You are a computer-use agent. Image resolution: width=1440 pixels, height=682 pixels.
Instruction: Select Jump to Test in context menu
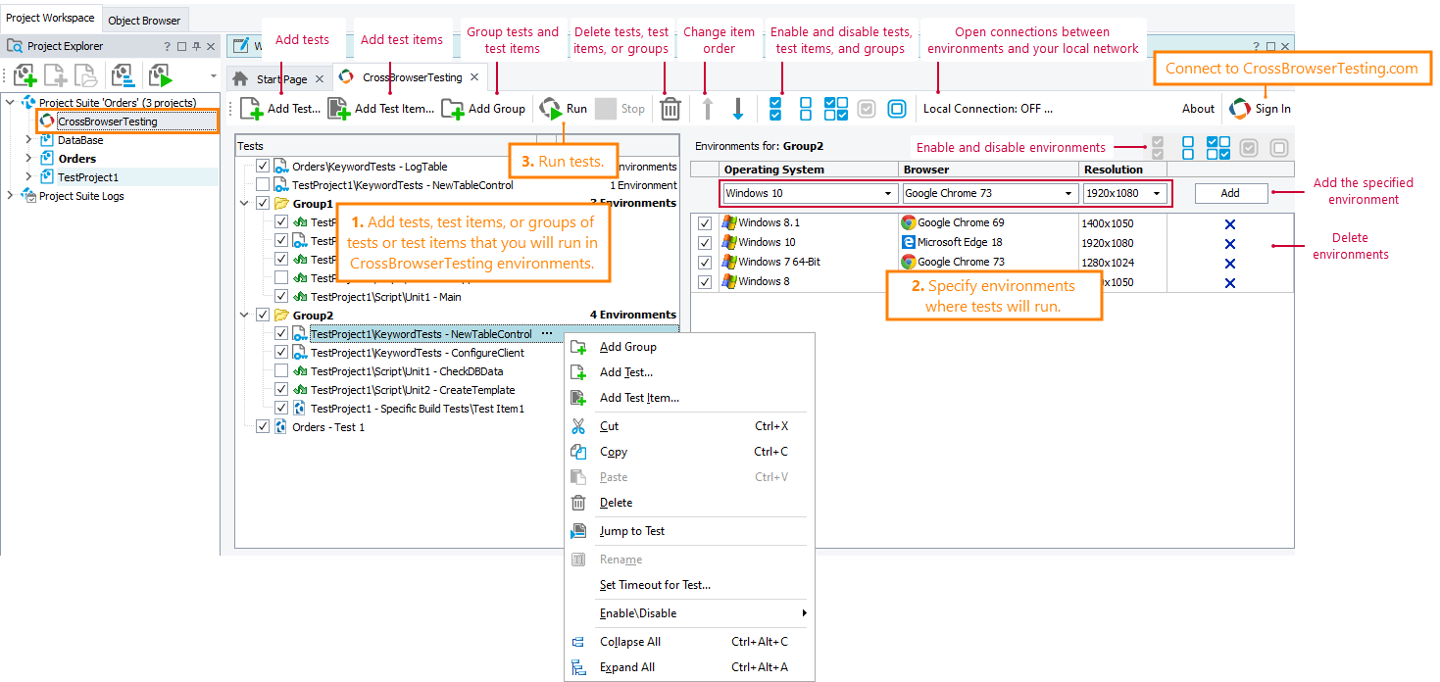pos(689,531)
